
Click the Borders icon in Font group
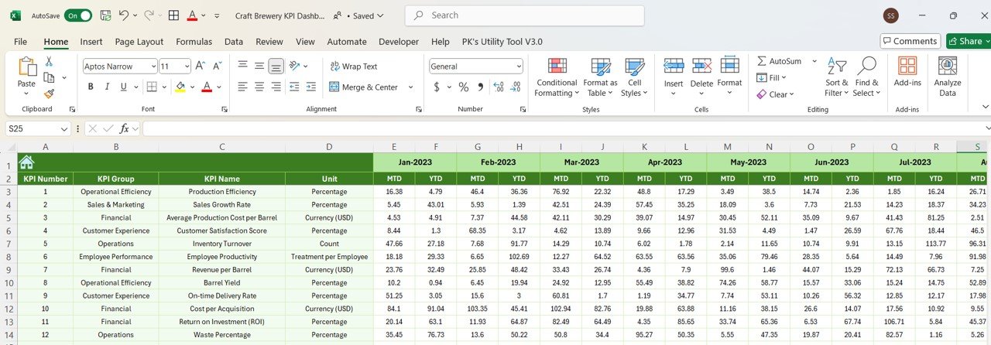coord(152,87)
